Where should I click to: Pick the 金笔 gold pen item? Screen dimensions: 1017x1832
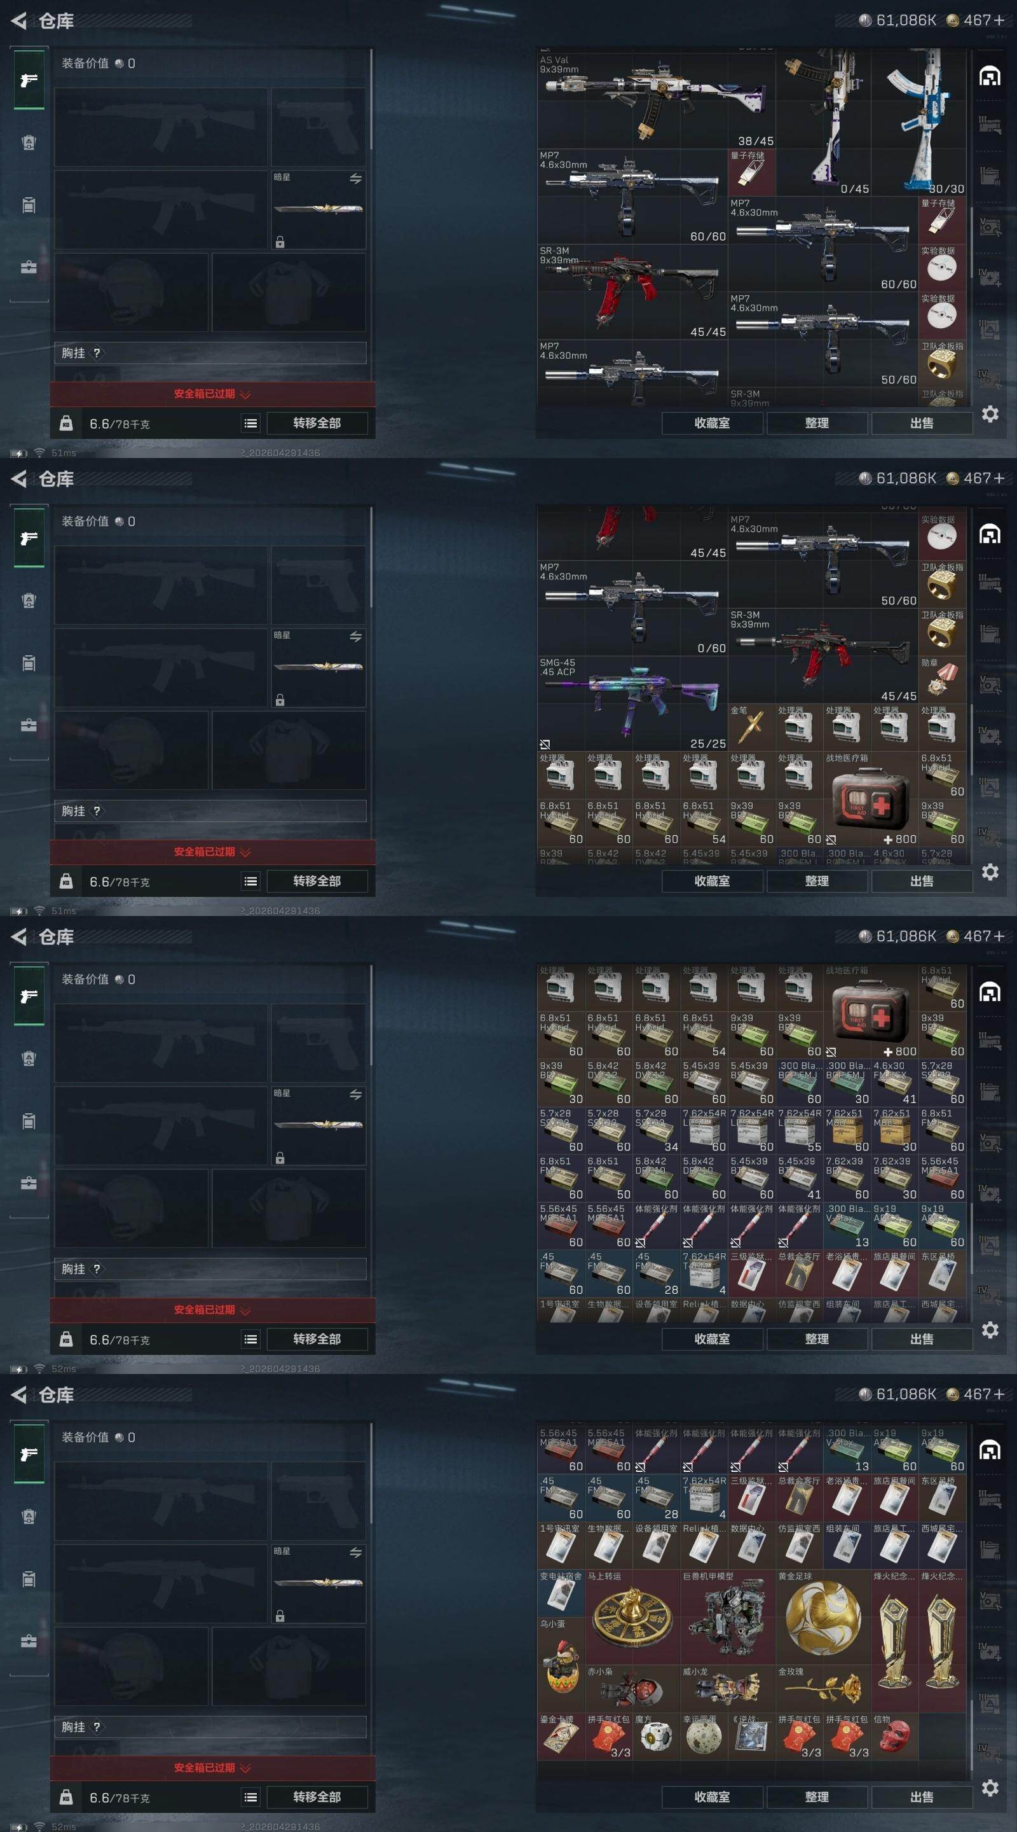coord(751,727)
